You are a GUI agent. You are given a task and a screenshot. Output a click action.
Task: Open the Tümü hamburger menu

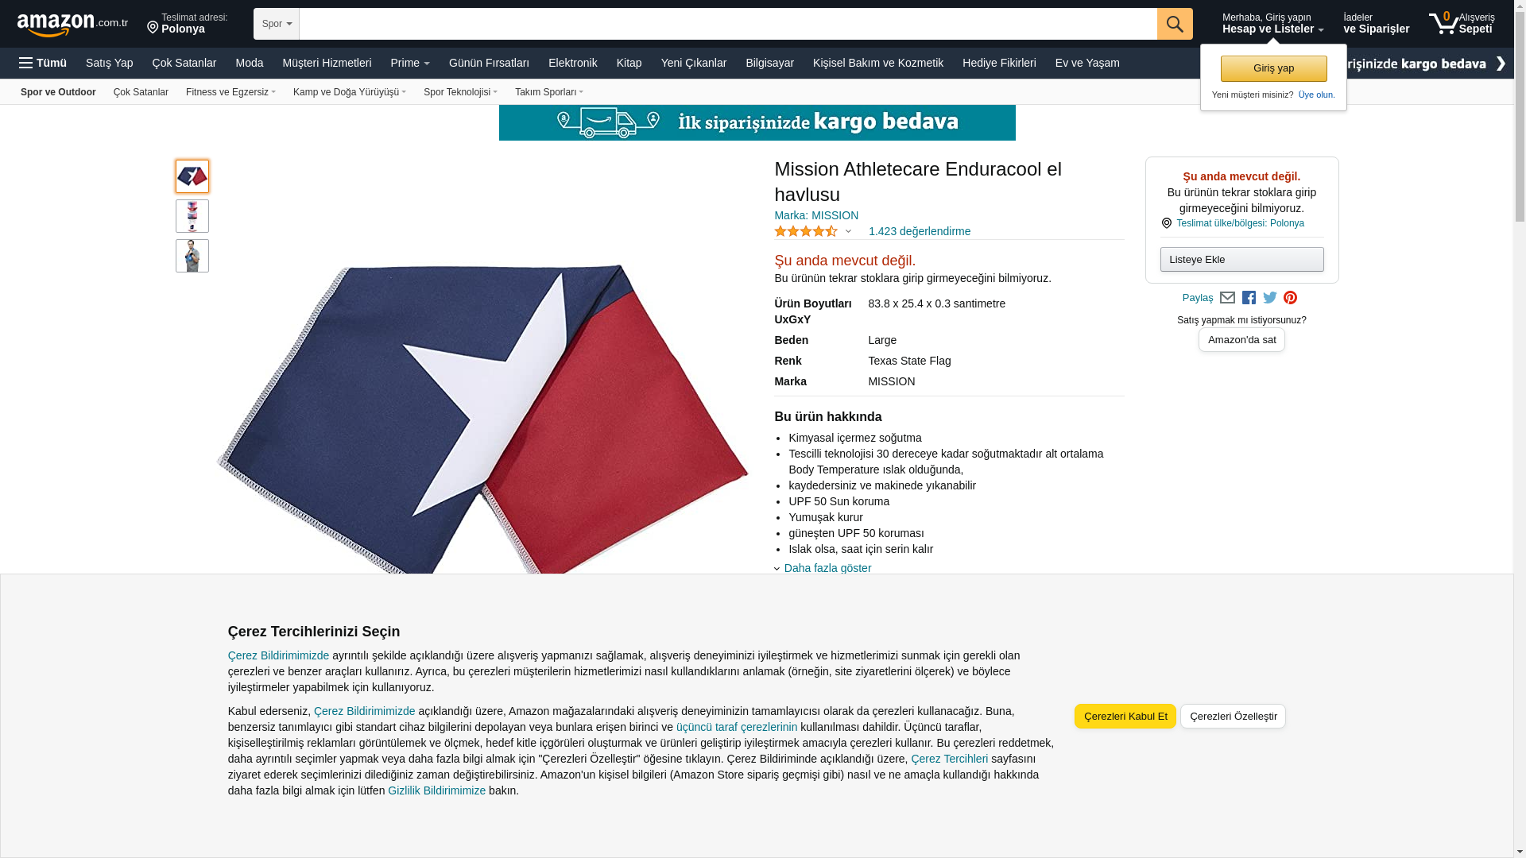point(43,63)
